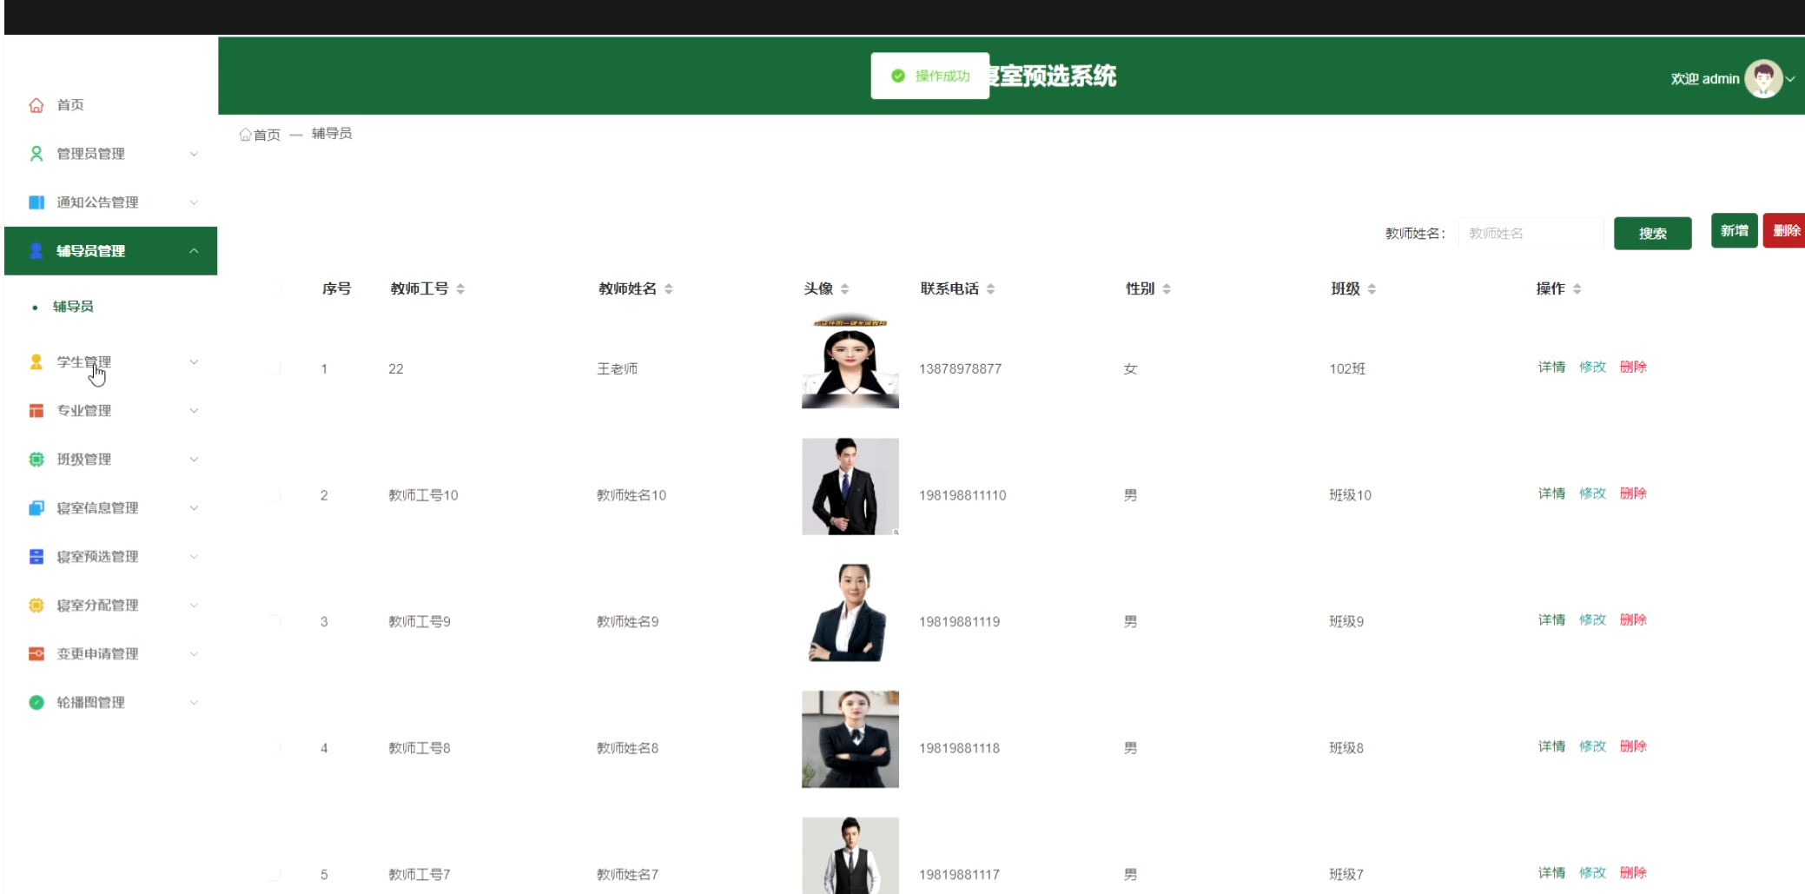The width and height of the screenshot is (1805, 894).
Task: Click the admin avatar in the header
Action: (x=1762, y=79)
